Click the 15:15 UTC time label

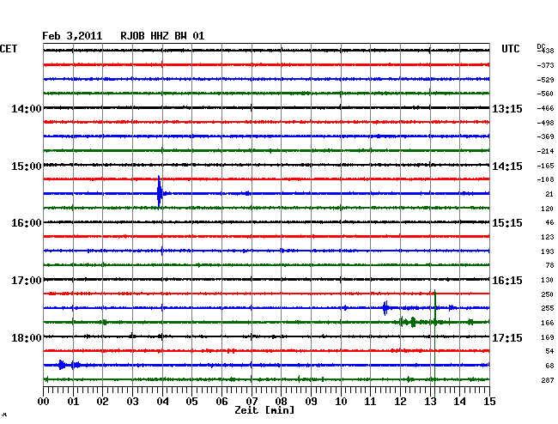tap(507, 223)
